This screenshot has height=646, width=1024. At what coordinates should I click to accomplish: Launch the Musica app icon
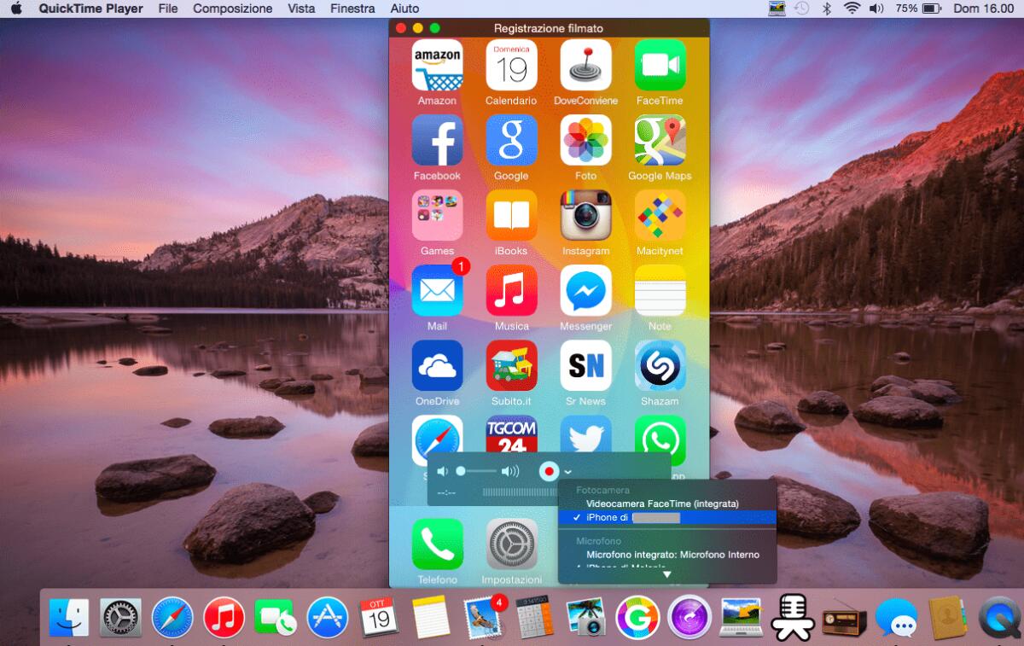pyautogui.click(x=511, y=291)
